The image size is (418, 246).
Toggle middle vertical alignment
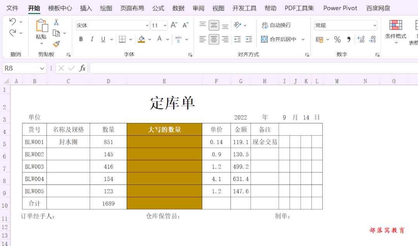pyautogui.click(x=214, y=25)
